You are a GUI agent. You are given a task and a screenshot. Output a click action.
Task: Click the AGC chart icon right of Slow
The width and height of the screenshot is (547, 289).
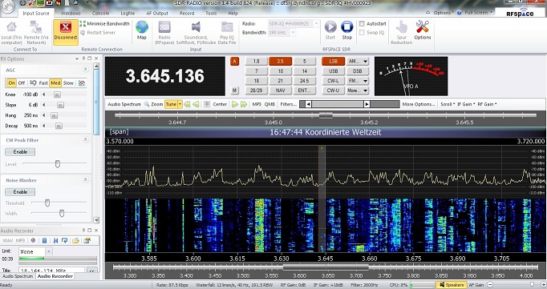82,83
